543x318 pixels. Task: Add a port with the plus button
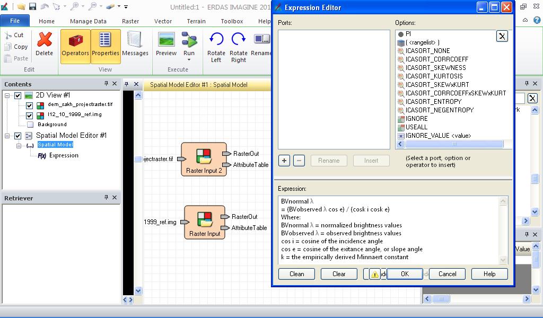click(284, 161)
